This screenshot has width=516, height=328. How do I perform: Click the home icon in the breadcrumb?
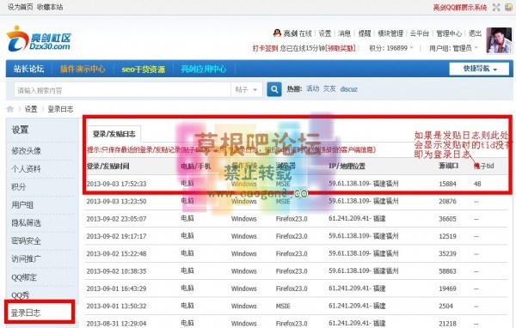[10, 109]
